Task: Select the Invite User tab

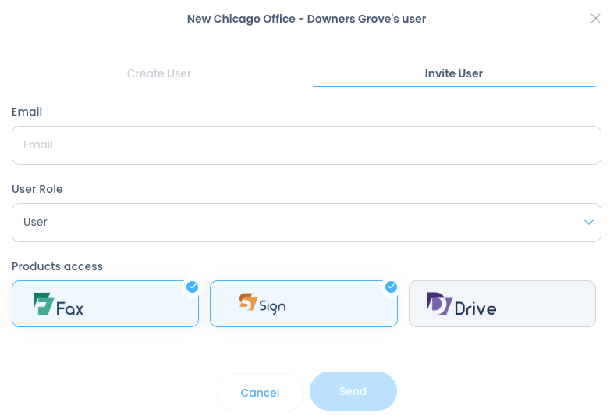Action: point(453,73)
